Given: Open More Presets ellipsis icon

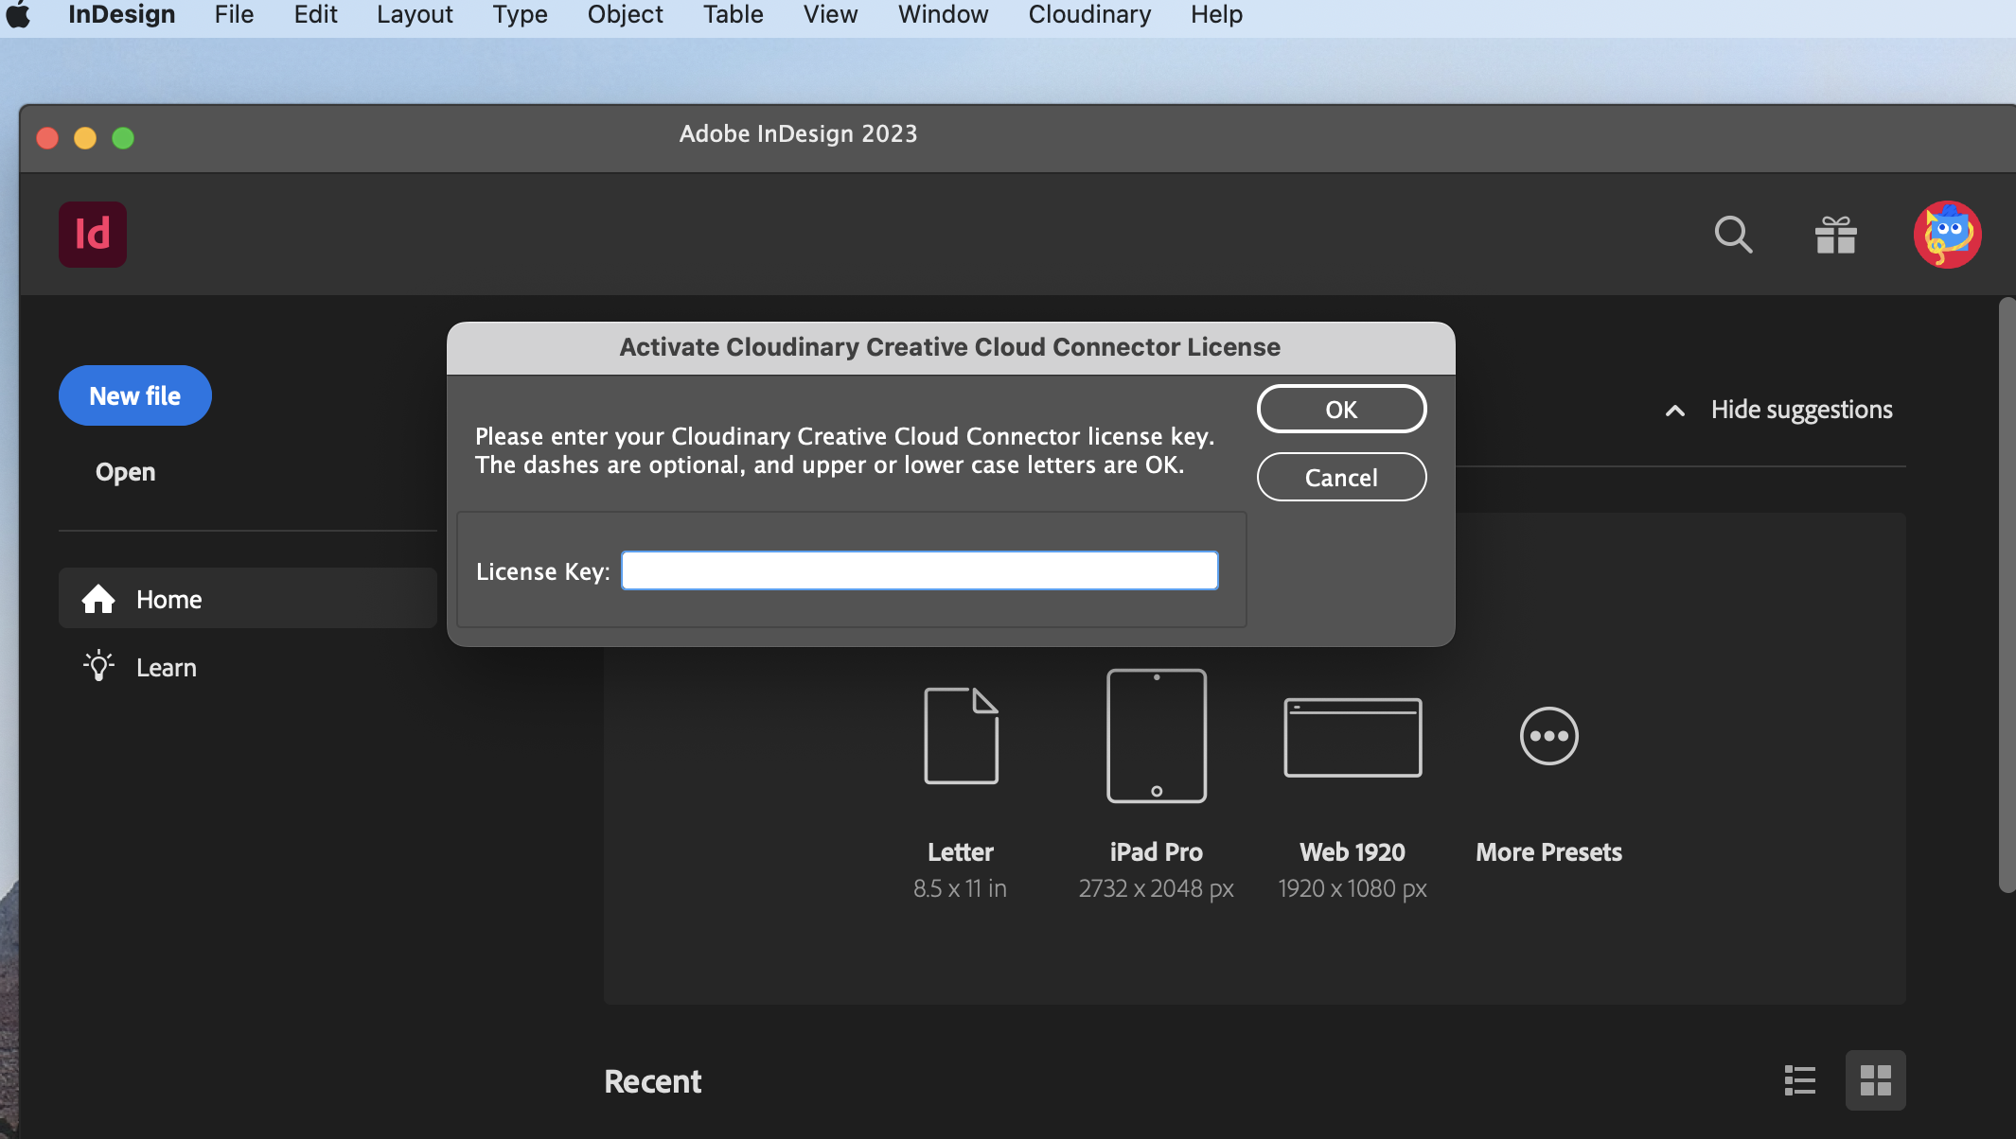Looking at the screenshot, I should click(x=1548, y=736).
